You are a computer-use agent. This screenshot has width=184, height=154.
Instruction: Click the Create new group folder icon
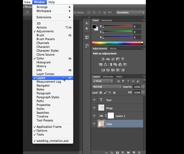pyautogui.click(x=128, y=152)
